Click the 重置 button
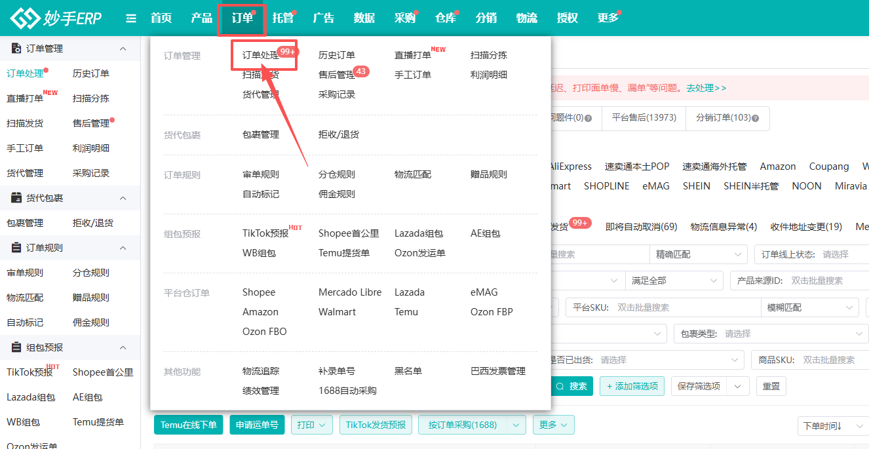869x449 pixels. pos(771,386)
